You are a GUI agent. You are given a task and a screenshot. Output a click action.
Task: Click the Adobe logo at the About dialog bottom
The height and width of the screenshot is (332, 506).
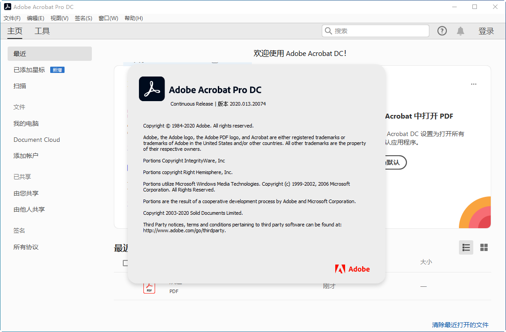(x=352, y=269)
